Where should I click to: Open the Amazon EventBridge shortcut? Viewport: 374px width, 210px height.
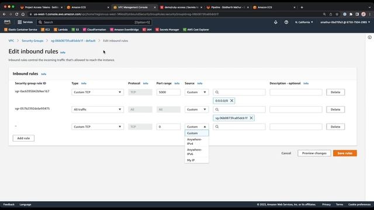[x=124, y=30]
